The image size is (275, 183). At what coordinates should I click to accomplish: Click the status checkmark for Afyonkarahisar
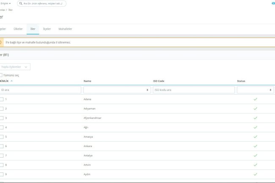(256, 118)
